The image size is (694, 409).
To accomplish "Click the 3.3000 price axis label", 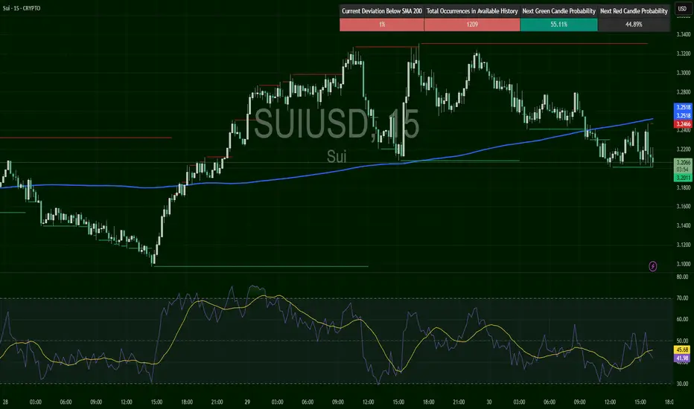I will pos(684,73).
